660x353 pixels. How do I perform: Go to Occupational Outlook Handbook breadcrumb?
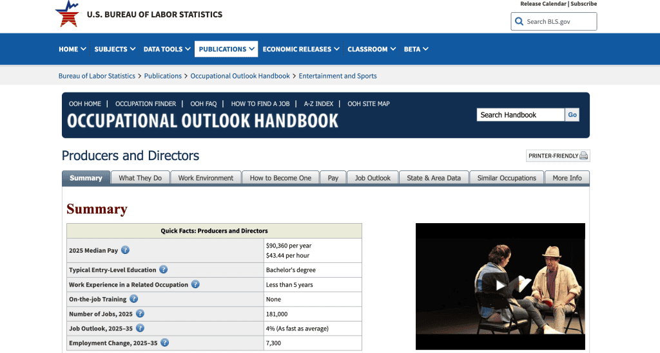(x=240, y=76)
